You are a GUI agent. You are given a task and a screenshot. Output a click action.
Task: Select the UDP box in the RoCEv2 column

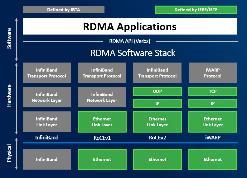157,91
